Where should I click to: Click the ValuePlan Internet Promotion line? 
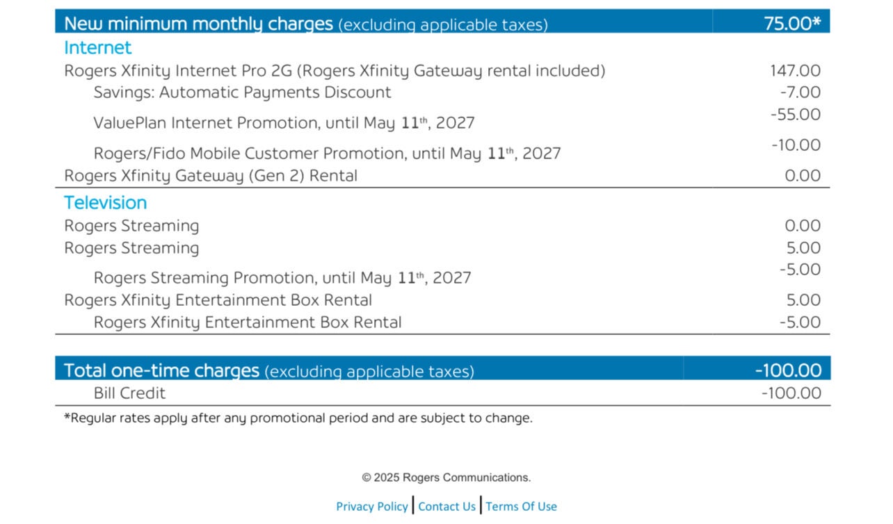click(284, 124)
